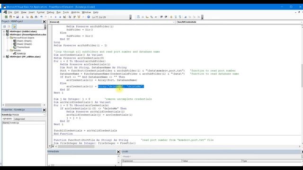The width and height of the screenshot is (303, 170).
Task: Switch to the Alphabetic properties tab
Action: pyautogui.click(x=7, y=119)
